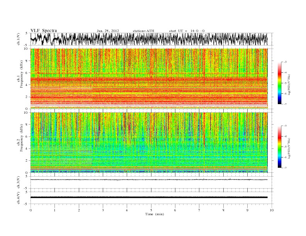306x236 pixels.
Task: Click the ch.4(V) axis label
Action: pos(18,198)
